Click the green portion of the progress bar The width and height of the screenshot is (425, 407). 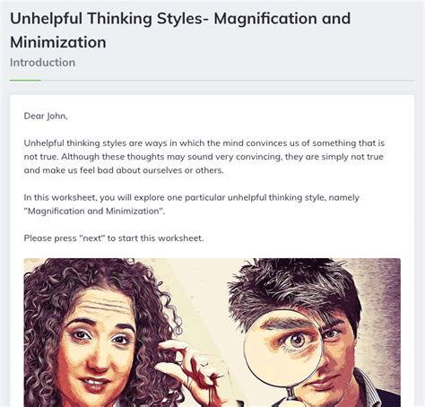(25, 81)
